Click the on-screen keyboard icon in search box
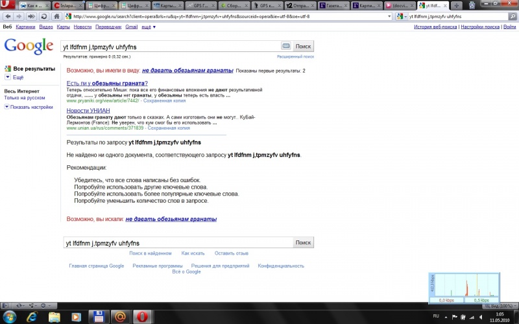This screenshot has width=519, height=324. click(285, 46)
